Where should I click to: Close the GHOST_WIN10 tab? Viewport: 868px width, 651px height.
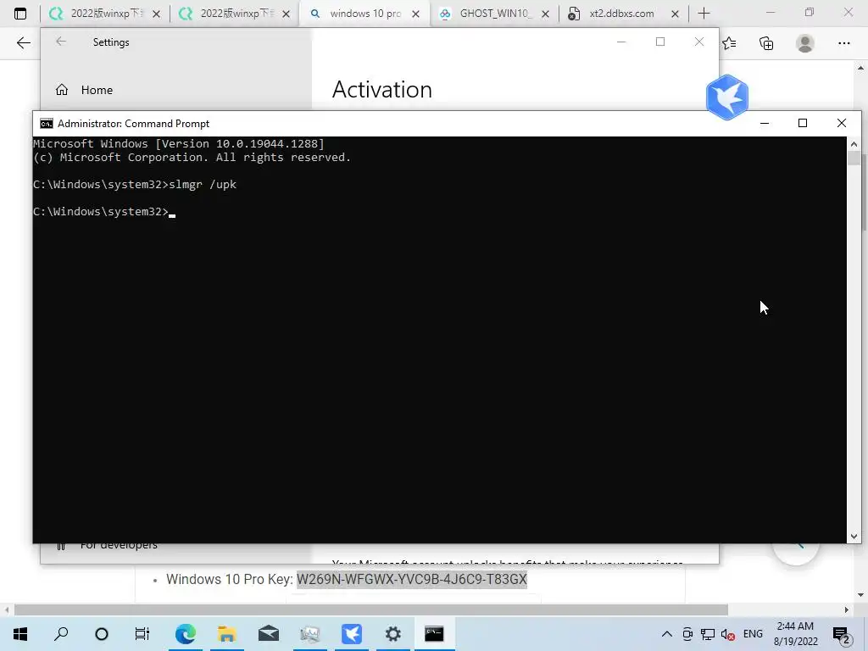point(545,14)
